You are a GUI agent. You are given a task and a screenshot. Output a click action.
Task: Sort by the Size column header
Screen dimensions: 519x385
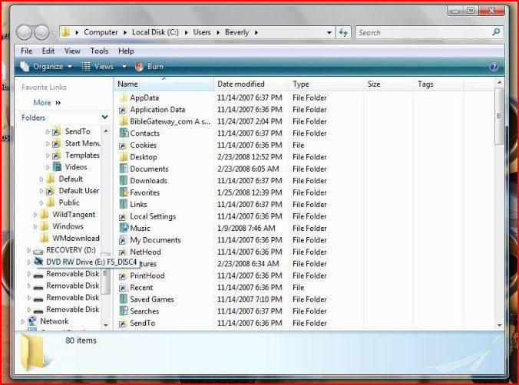click(x=389, y=84)
